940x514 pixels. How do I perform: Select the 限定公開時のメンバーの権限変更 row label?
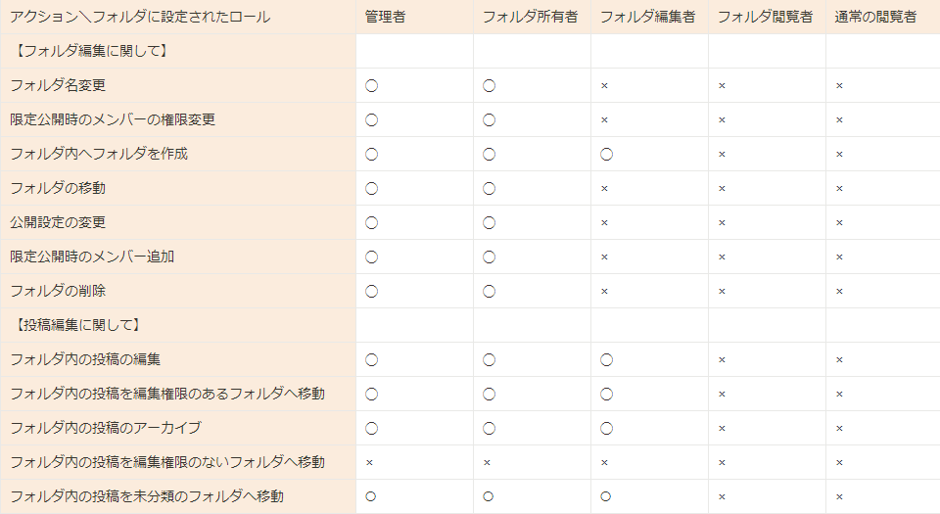coord(113,119)
